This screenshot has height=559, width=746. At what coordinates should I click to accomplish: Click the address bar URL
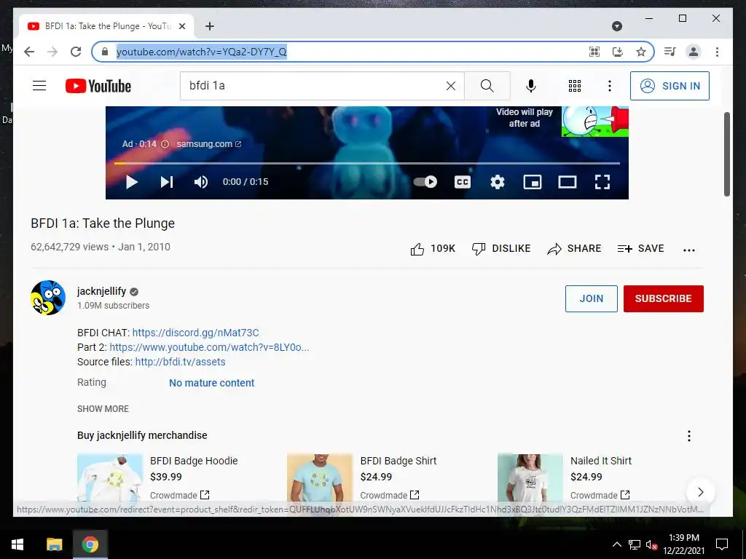click(x=201, y=52)
